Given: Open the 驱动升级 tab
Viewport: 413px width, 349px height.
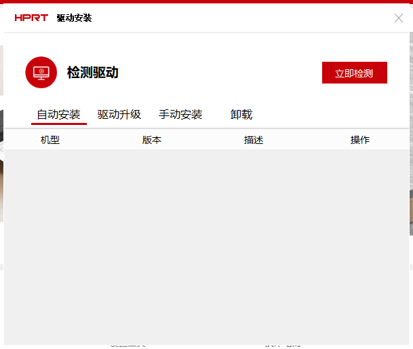Looking at the screenshot, I should click(x=119, y=115).
